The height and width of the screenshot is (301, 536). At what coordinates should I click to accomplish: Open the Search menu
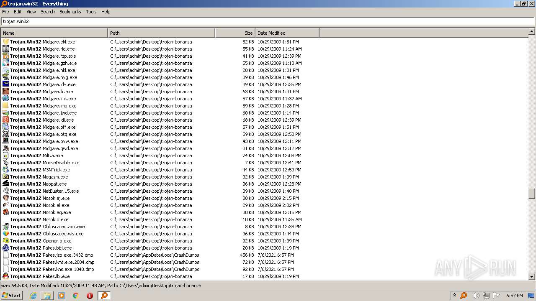tap(48, 12)
